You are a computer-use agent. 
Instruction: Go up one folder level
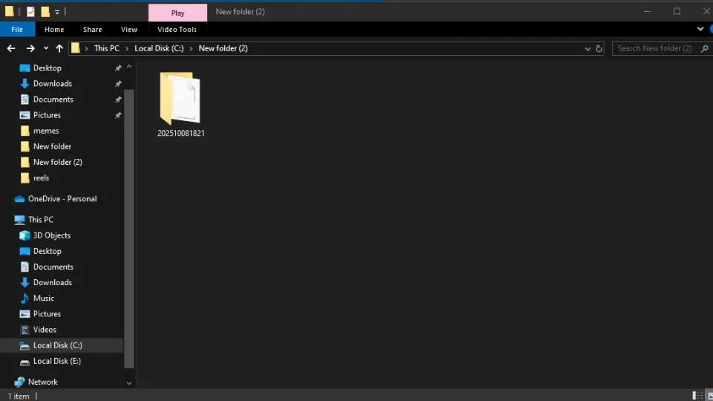pyautogui.click(x=59, y=48)
